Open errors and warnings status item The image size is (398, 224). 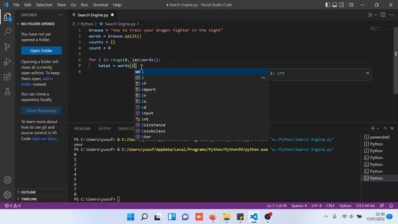coord(12,206)
